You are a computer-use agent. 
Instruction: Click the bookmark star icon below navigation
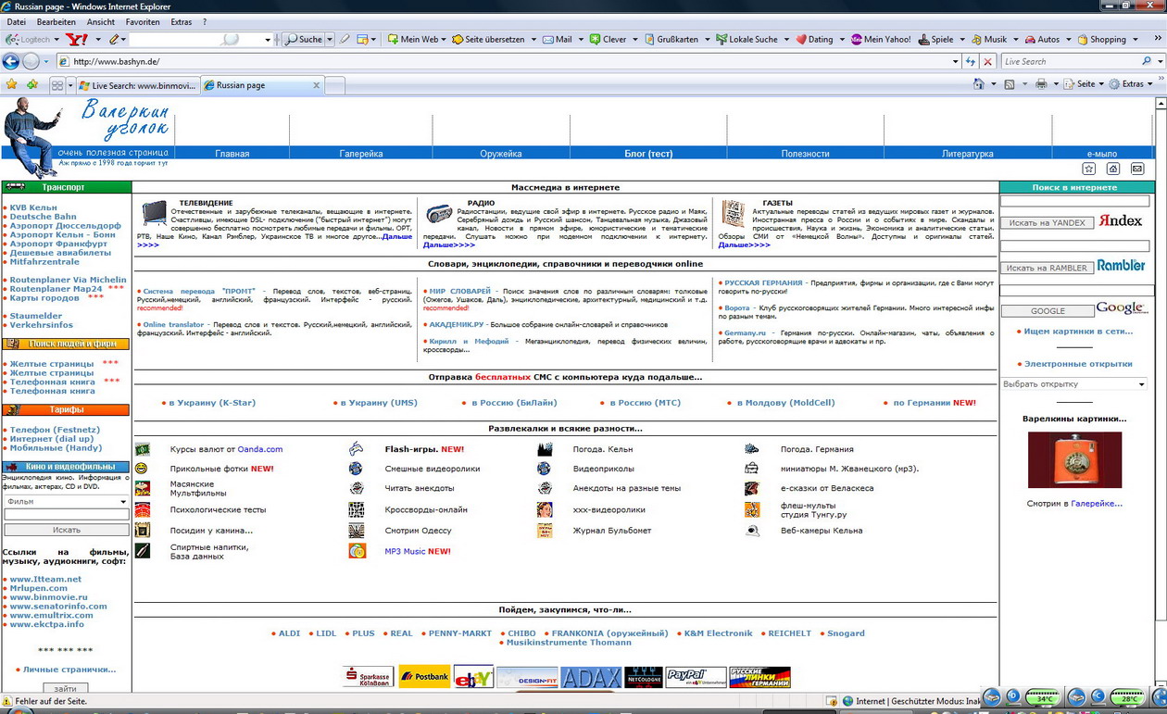(1088, 169)
